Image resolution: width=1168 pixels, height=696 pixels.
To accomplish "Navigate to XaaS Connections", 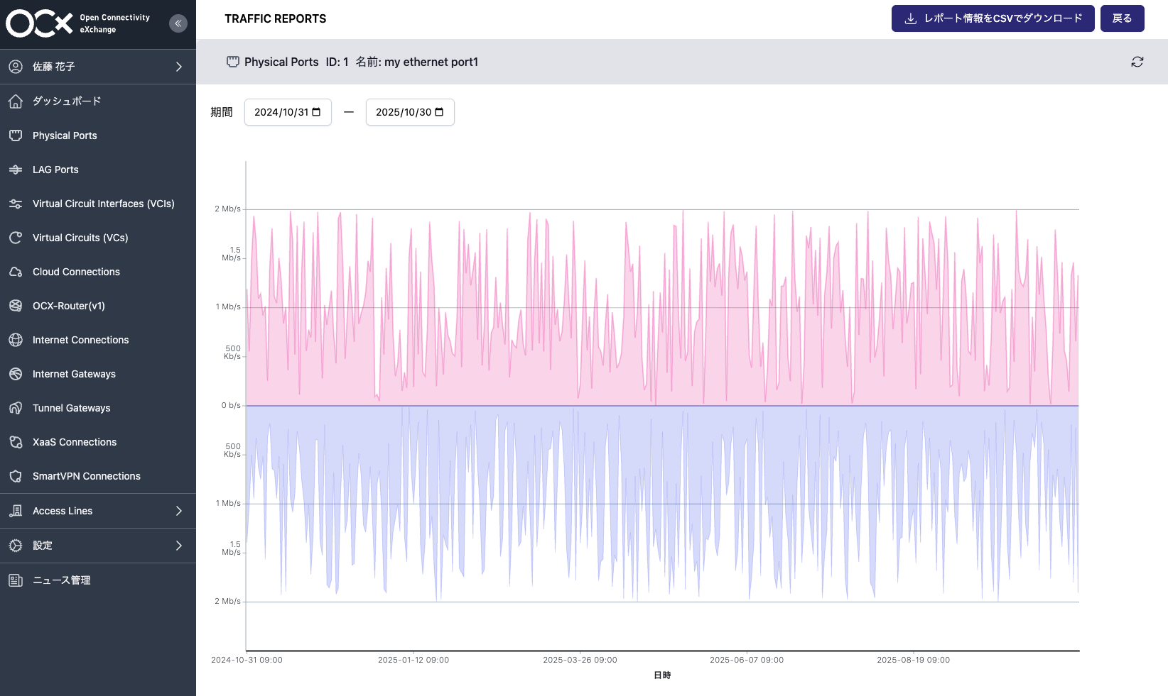I will pos(75,442).
